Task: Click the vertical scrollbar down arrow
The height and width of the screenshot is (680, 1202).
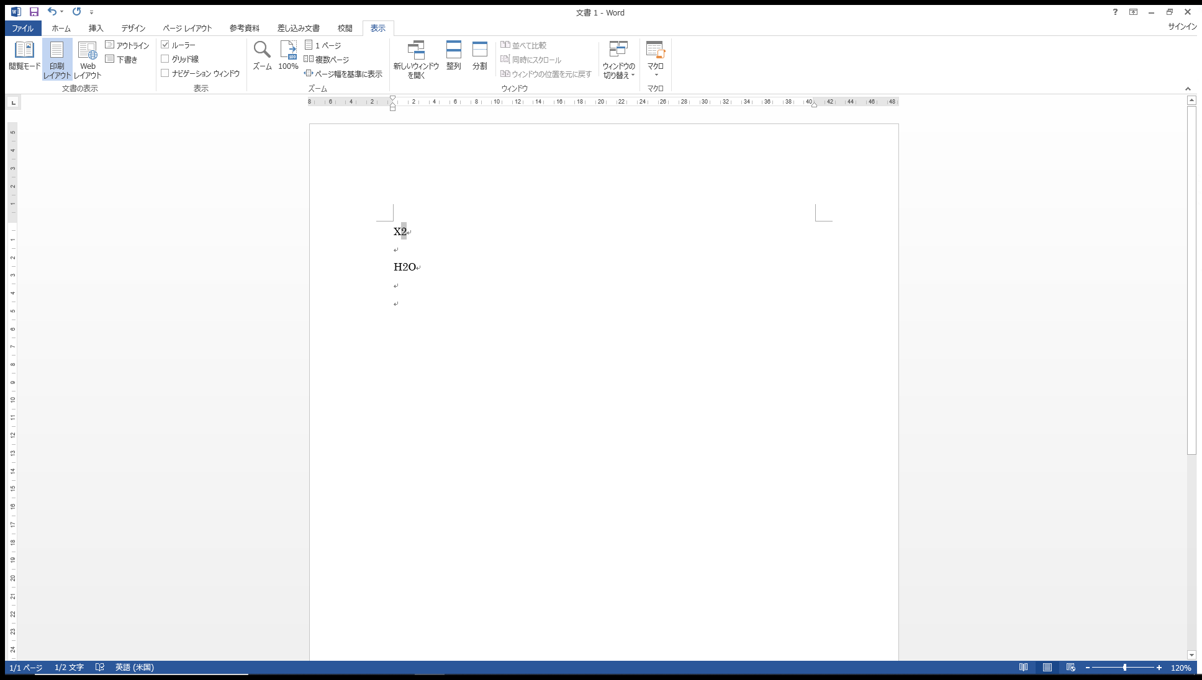Action: coord(1191,655)
